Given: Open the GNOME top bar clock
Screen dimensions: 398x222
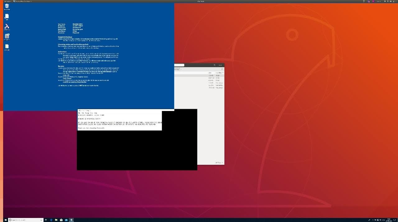Looking at the screenshot, I should click(x=201, y=1).
